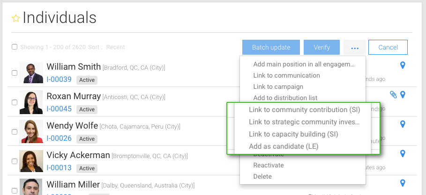This screenshot has width=426, height=195.
Task: Click the paperclip attachment icon for Roxan Murray
Action: (x=393, y=94)
